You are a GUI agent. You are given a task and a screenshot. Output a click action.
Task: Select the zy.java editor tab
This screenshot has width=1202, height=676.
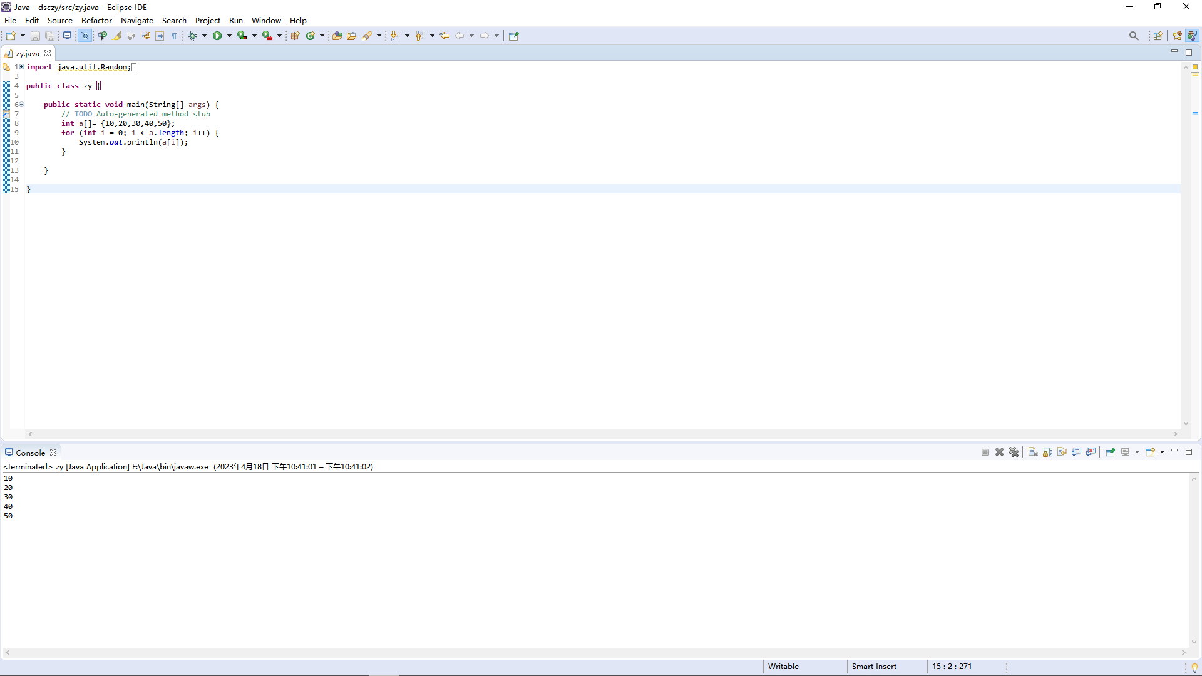(x=27, y=53)
